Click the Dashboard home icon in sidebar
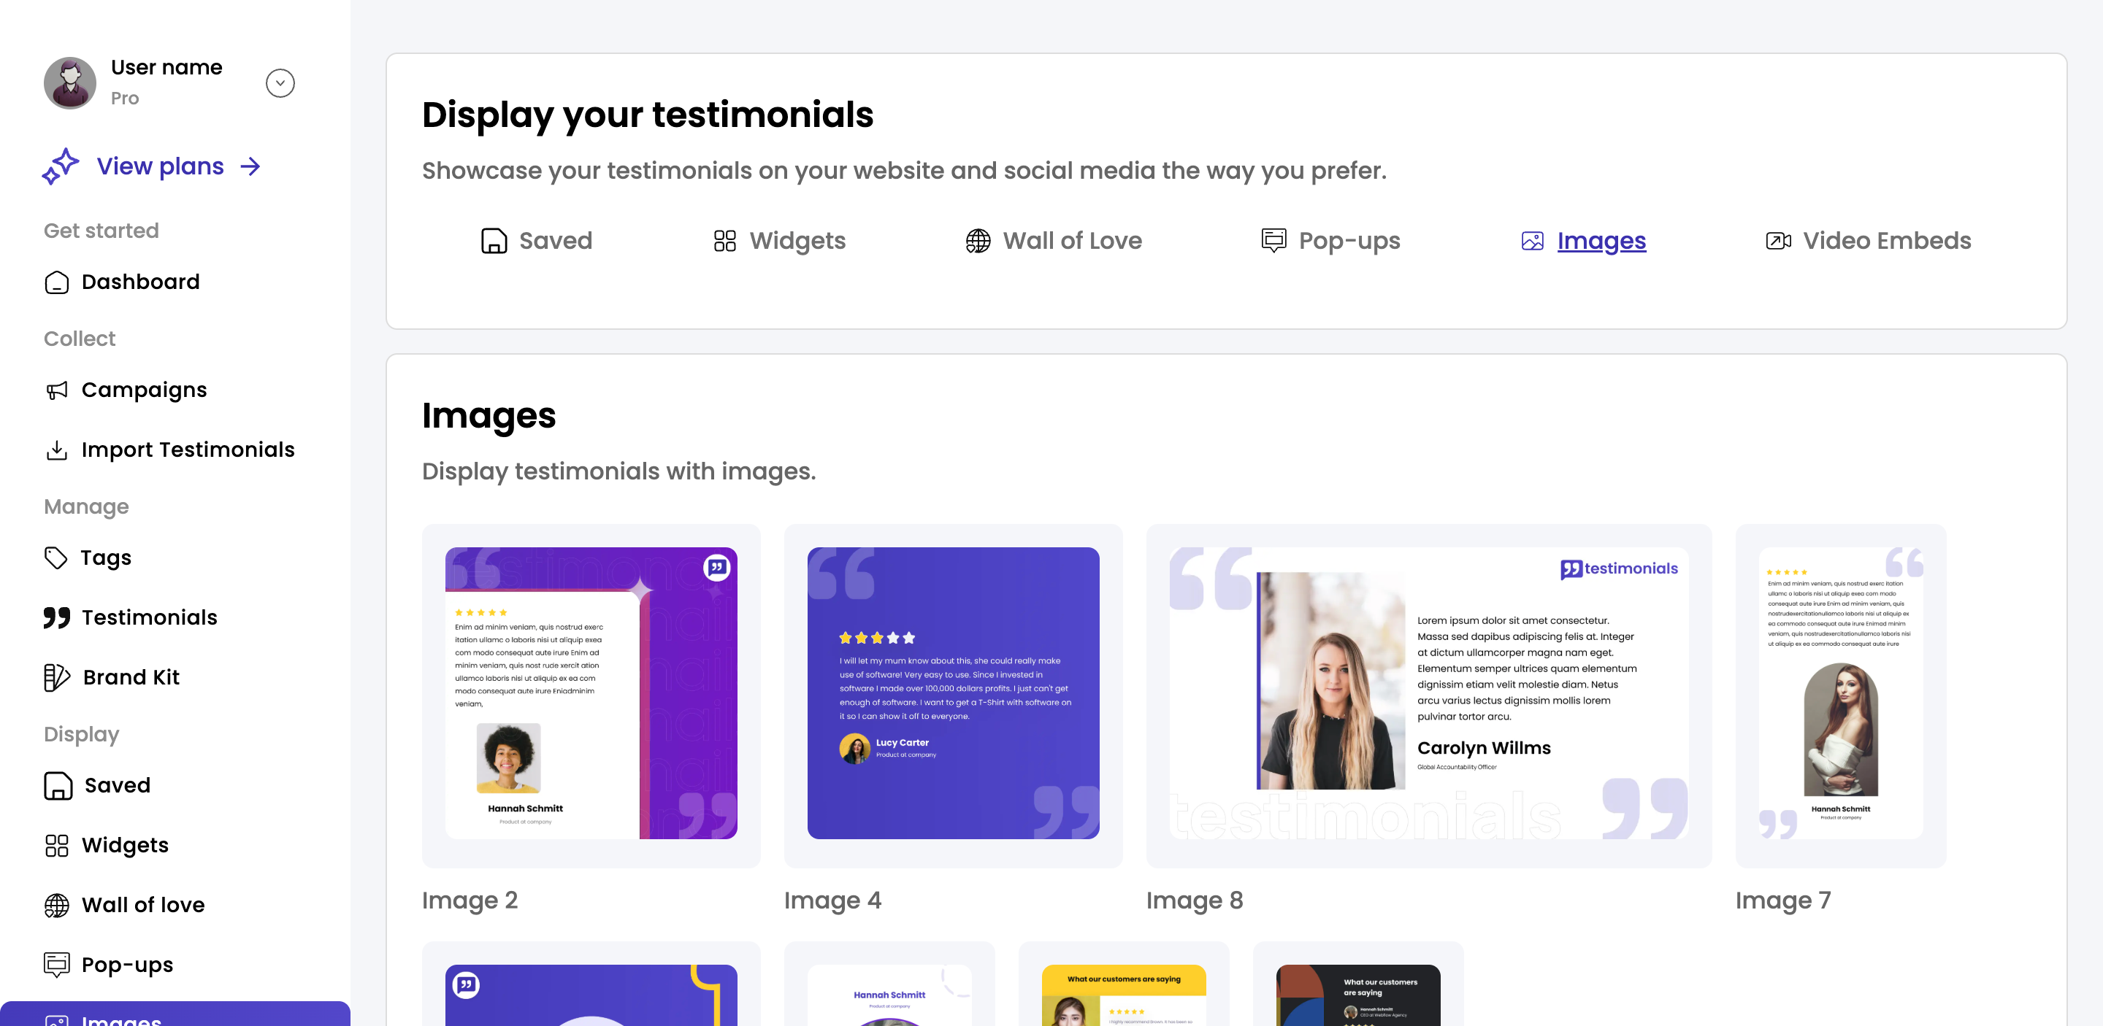The height and width of the screenshot is (1026, 2103). [56, 282]
